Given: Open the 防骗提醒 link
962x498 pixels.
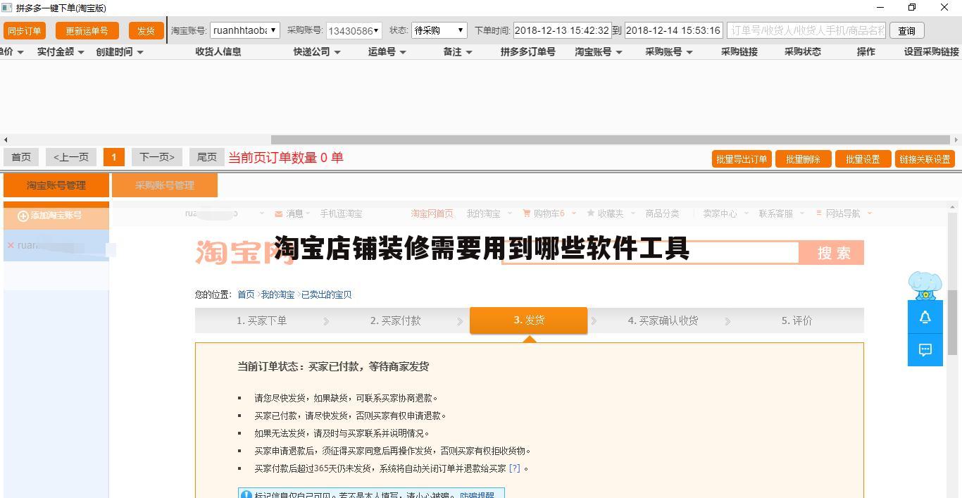Looking at the screenshot, I should point(477,495).
